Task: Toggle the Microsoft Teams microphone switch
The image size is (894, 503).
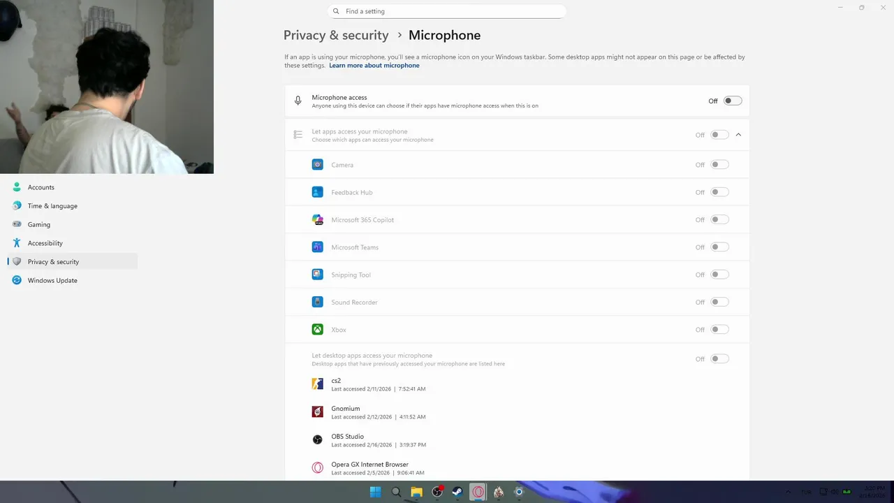Action: [719, 247]
